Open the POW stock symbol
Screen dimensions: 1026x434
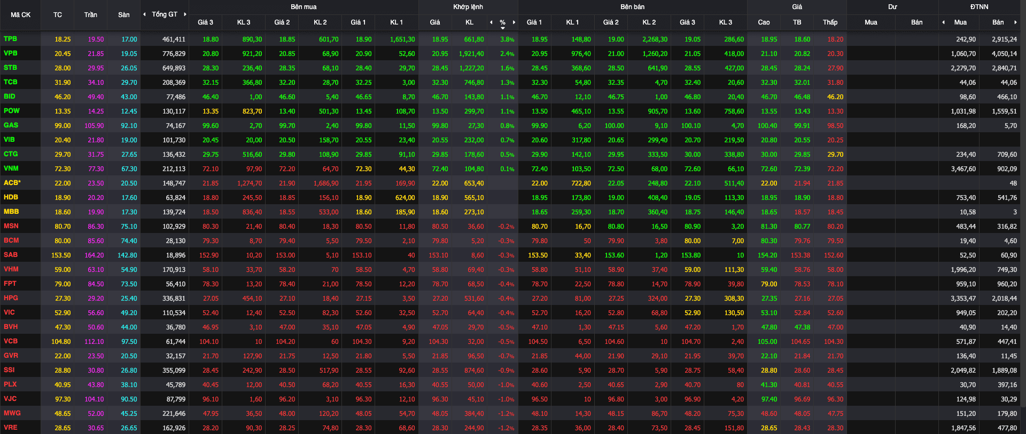(x=11, y=111)
